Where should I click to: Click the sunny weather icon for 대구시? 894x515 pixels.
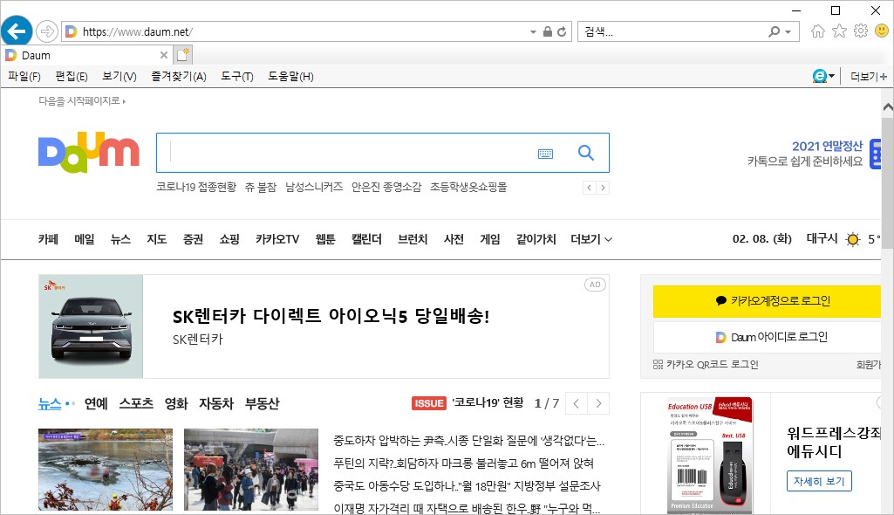click(x=853, y=239)
